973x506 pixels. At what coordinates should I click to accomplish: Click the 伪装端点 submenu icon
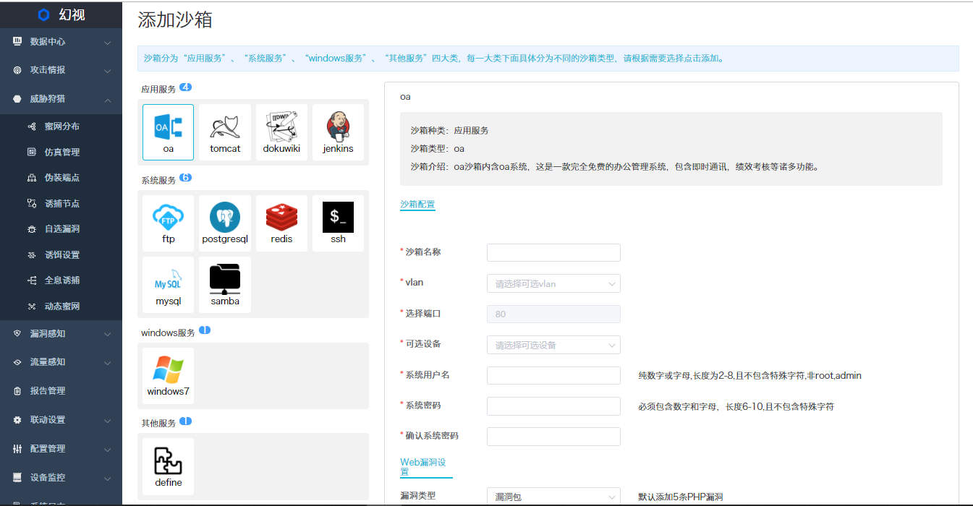pyautogui.click(x=32, y=178)
